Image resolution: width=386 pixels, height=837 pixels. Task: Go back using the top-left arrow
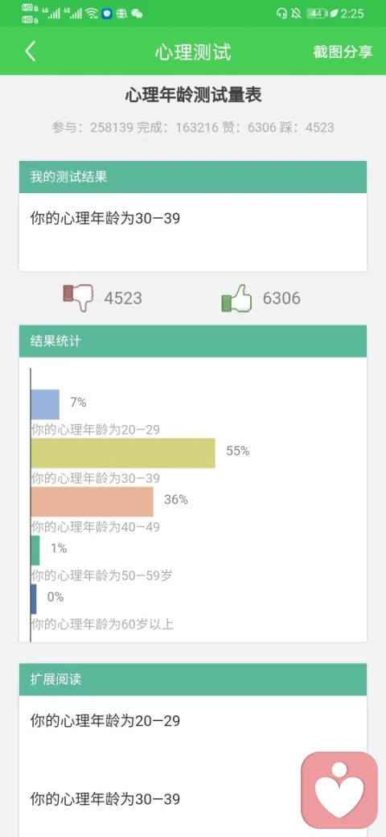tap(31, 52)
